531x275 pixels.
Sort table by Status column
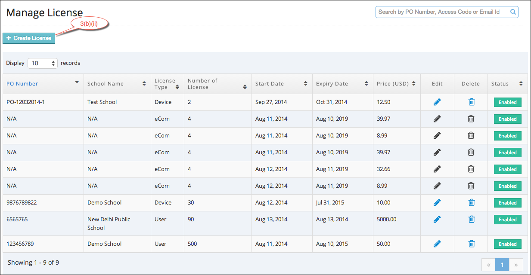[508, 84]
